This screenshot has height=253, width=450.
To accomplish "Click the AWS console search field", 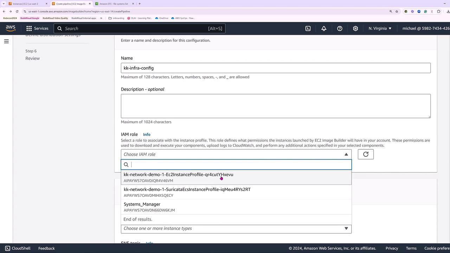I will click(x=140, y=28).
